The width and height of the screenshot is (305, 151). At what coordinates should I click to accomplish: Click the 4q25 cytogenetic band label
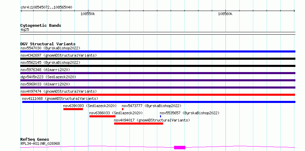25,30
